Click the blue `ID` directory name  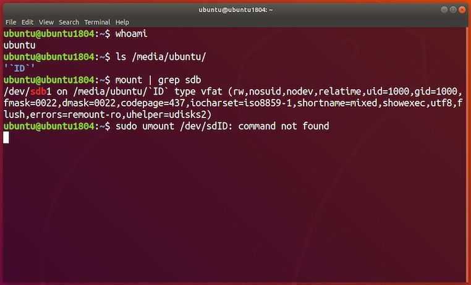tap(19, 69)
